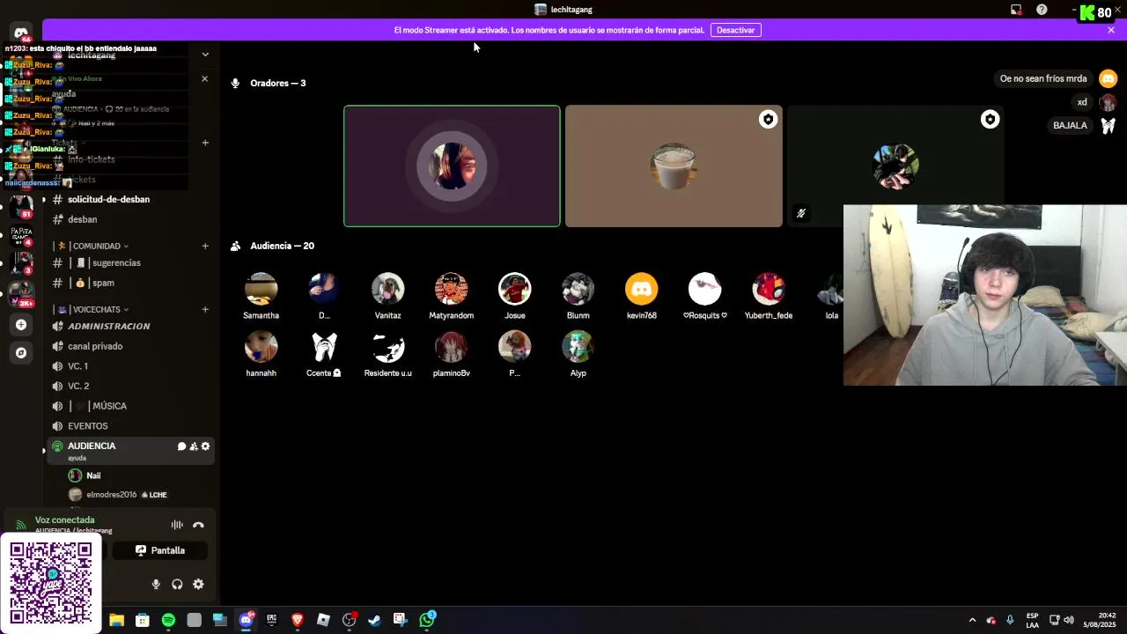Share screen with the Pantalla button

click(x=159, y=550)
